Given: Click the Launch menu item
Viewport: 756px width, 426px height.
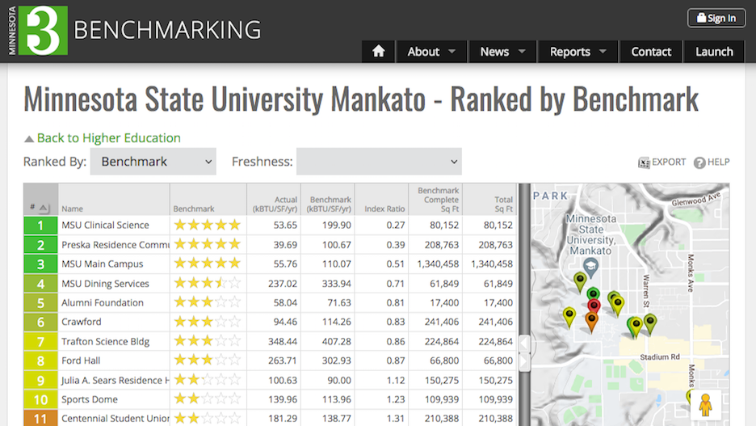Looking at the screenshot, I should point(714,52).
